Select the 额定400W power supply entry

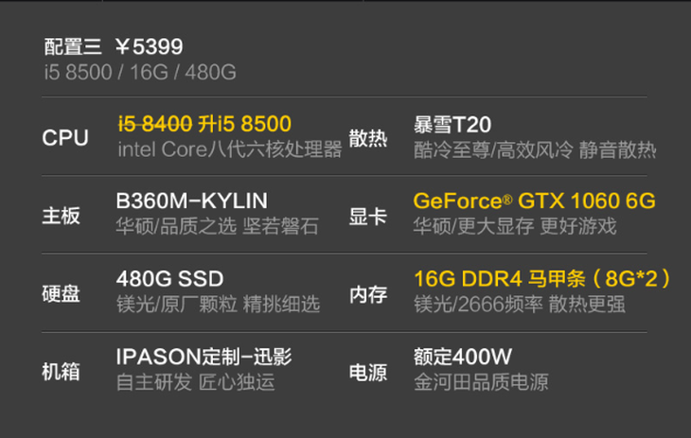pyautogui.click(x=463, y=357)
